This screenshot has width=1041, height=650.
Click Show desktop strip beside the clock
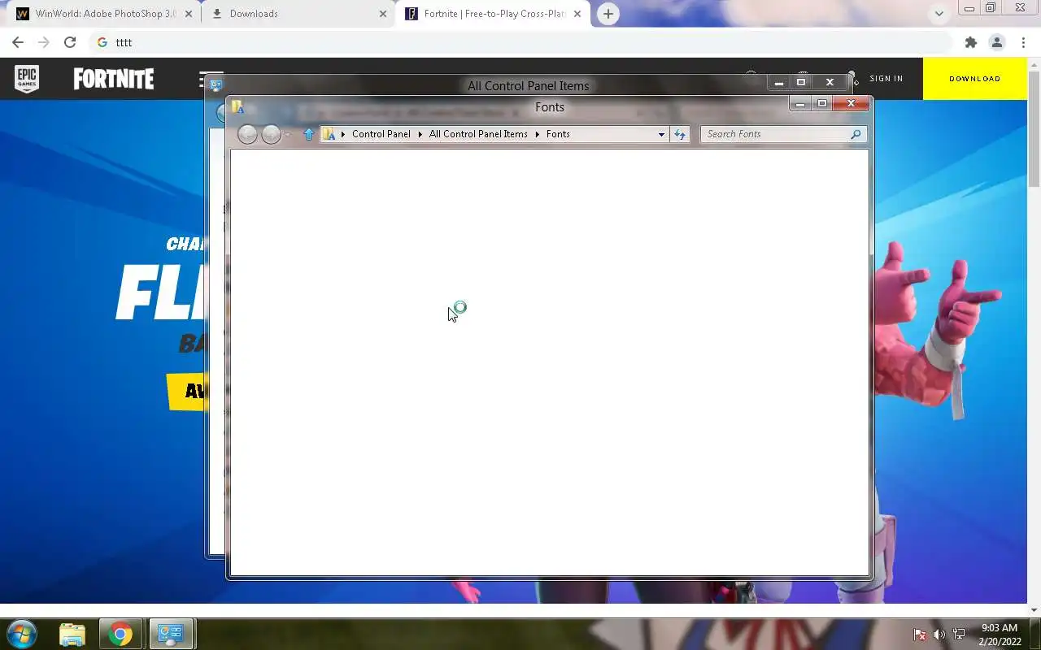tap(1034, 634)
